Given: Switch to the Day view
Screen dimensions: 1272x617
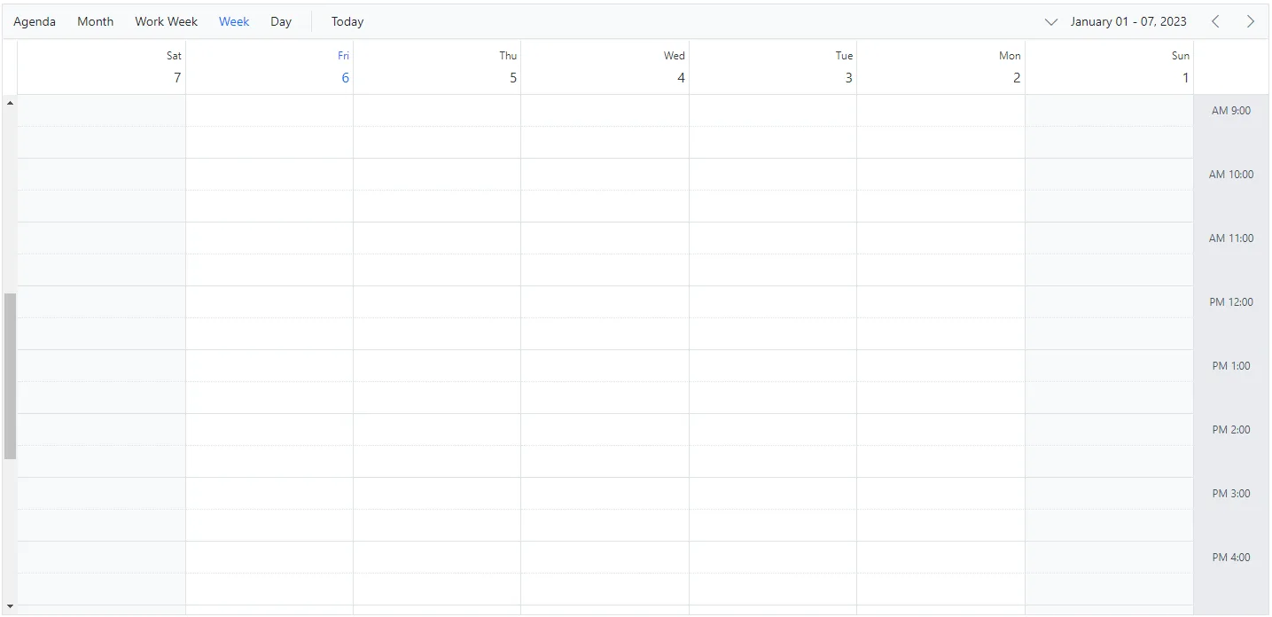Looking at the screenshot, I should point(281,21).
